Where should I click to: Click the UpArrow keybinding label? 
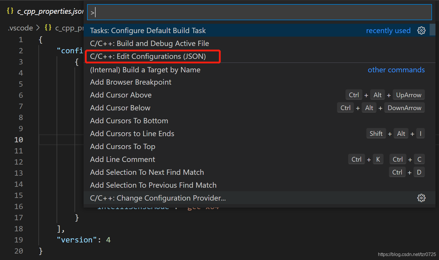pos(409,95)
